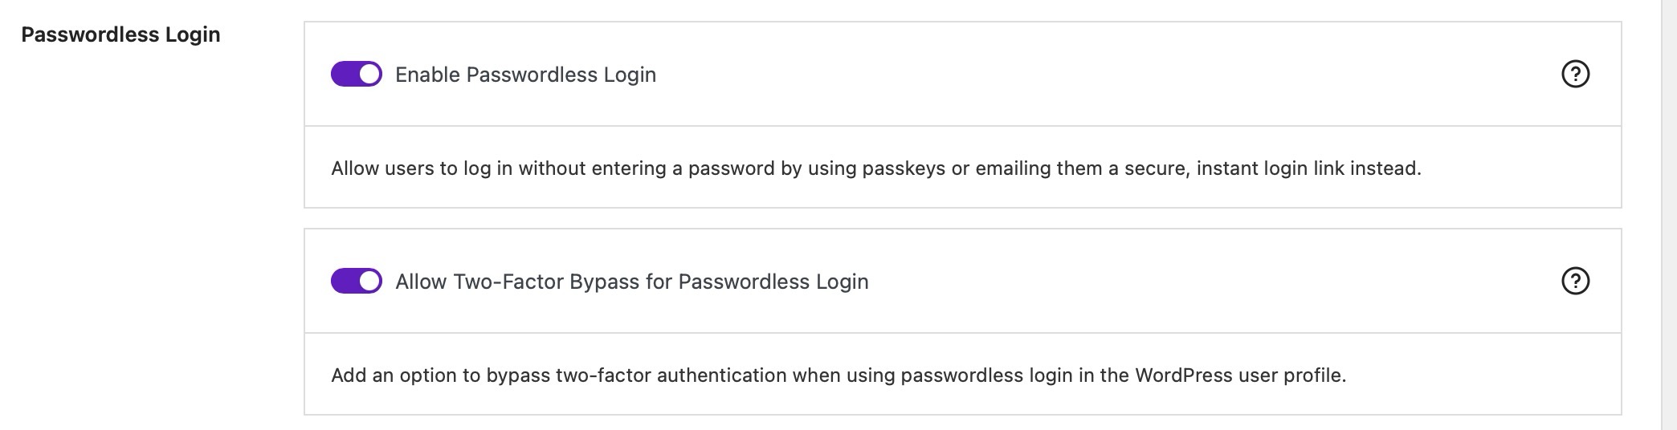Toggle the Enable Passwordless Login switch

(x=356, y=75)
